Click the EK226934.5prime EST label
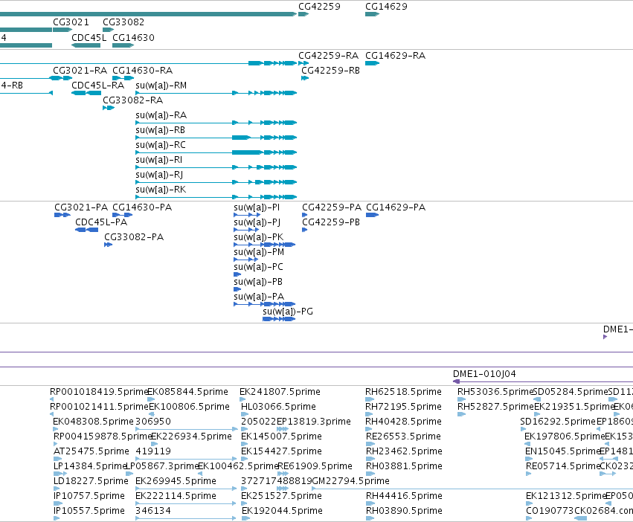633x522 pixels. pyautogui.click(x=191, y=436)
